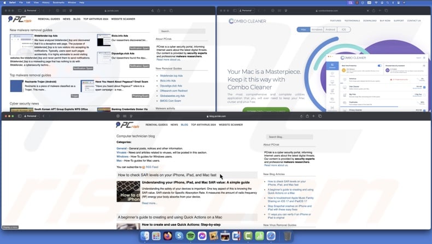Open Launchpad from the Dock
Screen dimensions: 432x244
pos(156,236)
